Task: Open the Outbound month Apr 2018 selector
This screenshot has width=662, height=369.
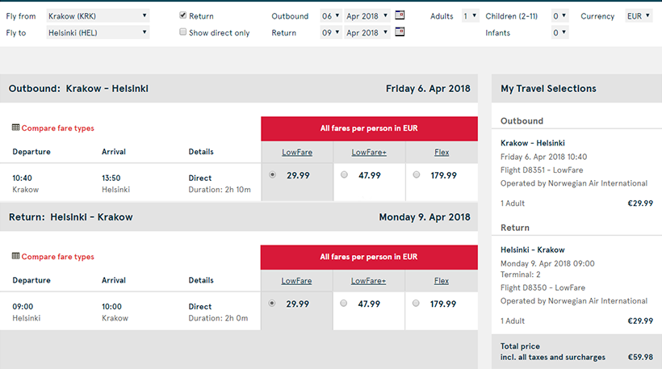Action: click(x=367, y=15)
